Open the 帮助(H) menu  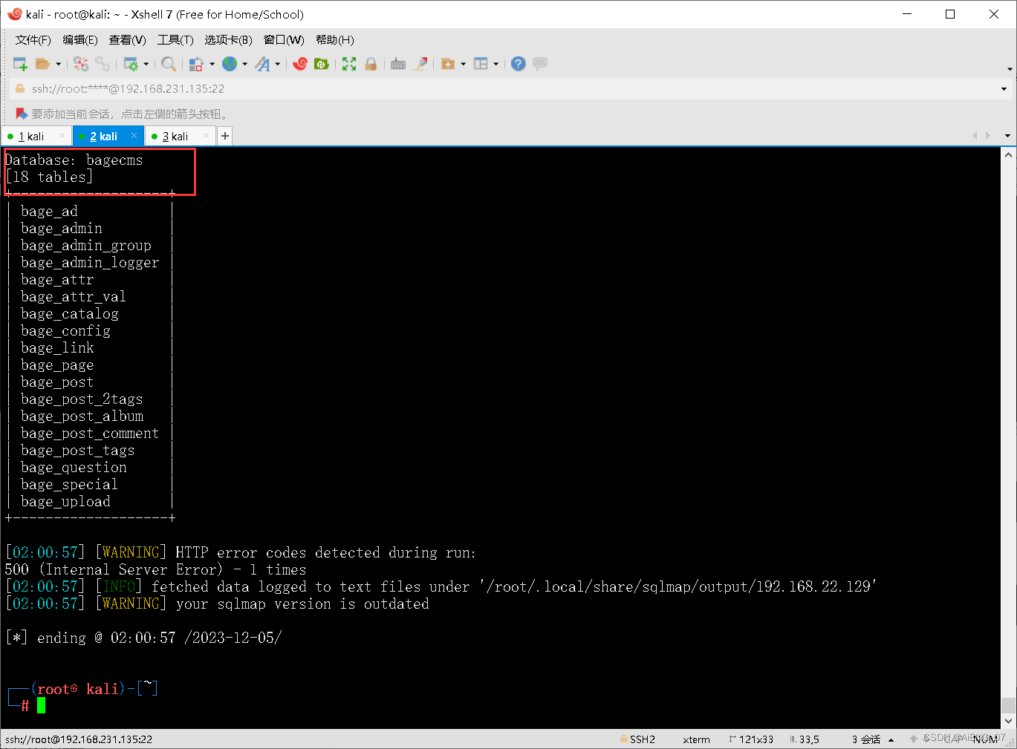[335, 40]
